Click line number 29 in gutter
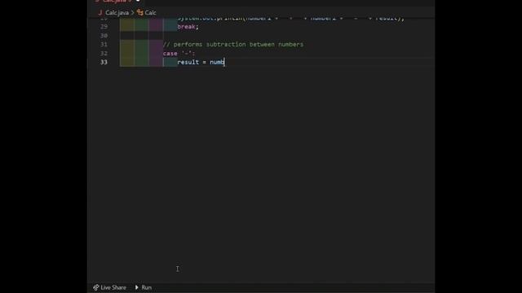 (x=104, y=27)
